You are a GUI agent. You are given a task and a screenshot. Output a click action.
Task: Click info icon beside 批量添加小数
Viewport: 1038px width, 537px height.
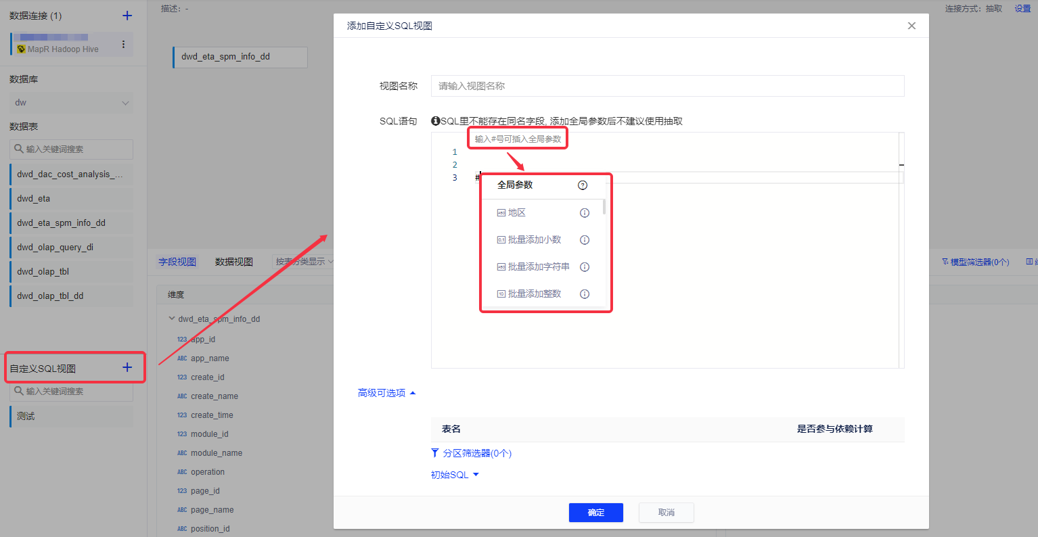coord(585,240)
